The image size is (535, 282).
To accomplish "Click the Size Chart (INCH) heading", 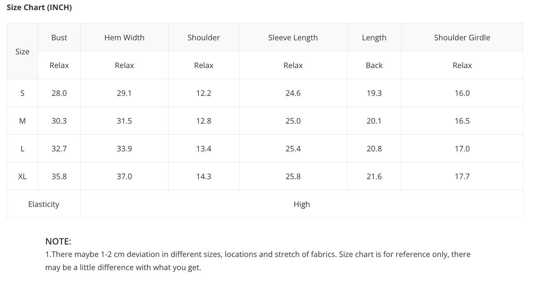I will (x=39, y=7).
